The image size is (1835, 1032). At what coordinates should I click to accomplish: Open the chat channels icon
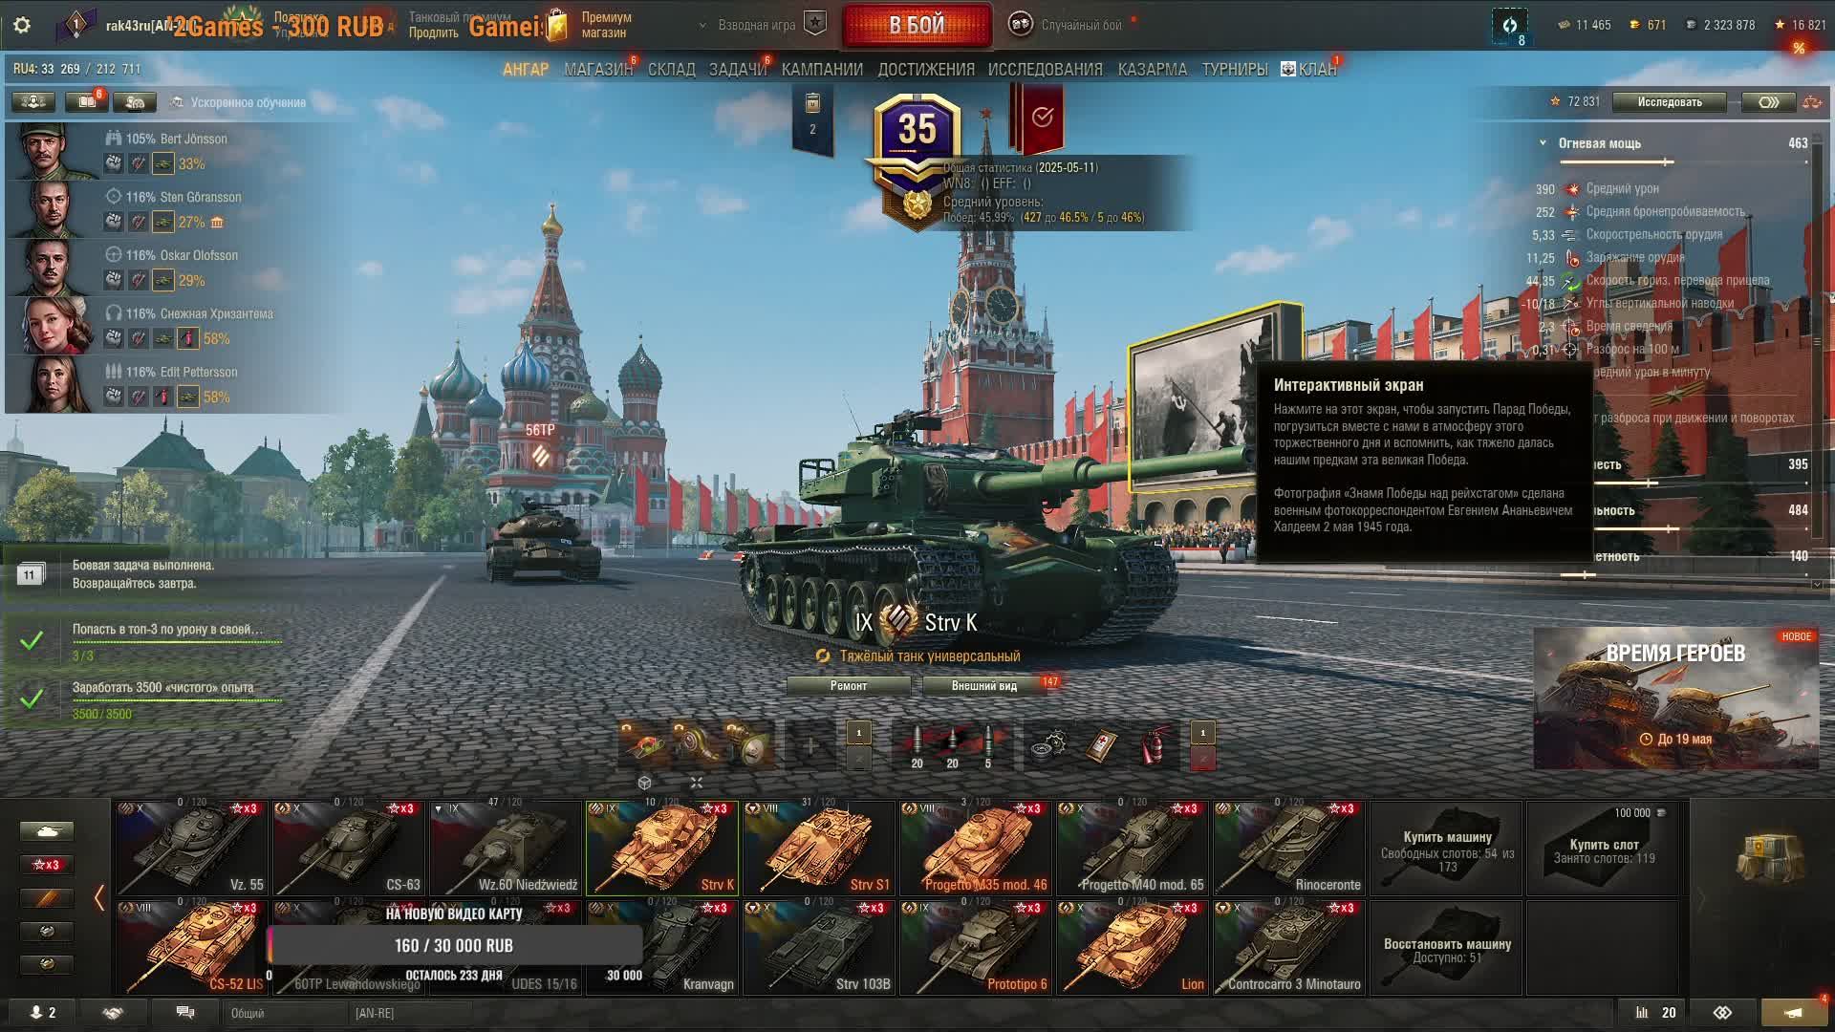point(185,1013)
